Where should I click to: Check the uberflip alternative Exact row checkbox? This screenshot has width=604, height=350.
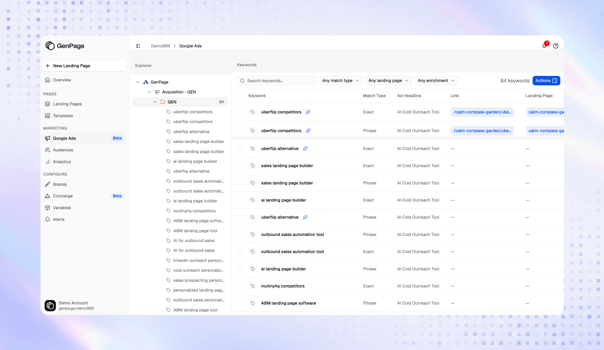240,149
